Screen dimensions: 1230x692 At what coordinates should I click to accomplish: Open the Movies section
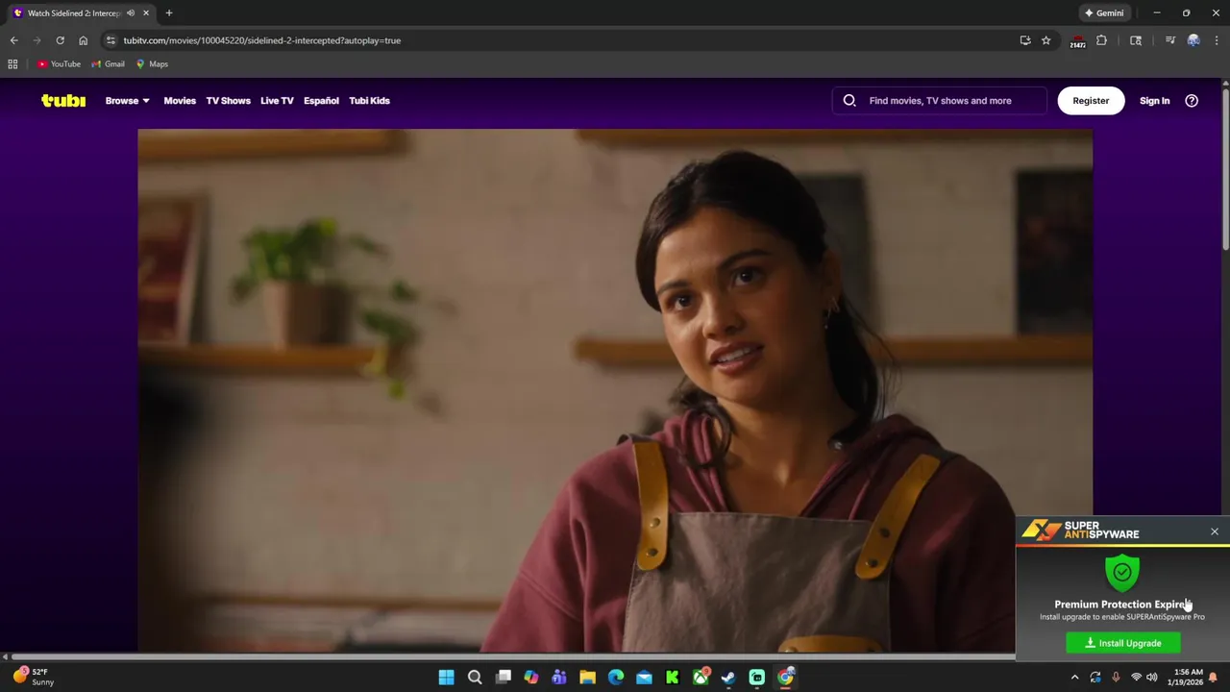(x=180, y=101)
